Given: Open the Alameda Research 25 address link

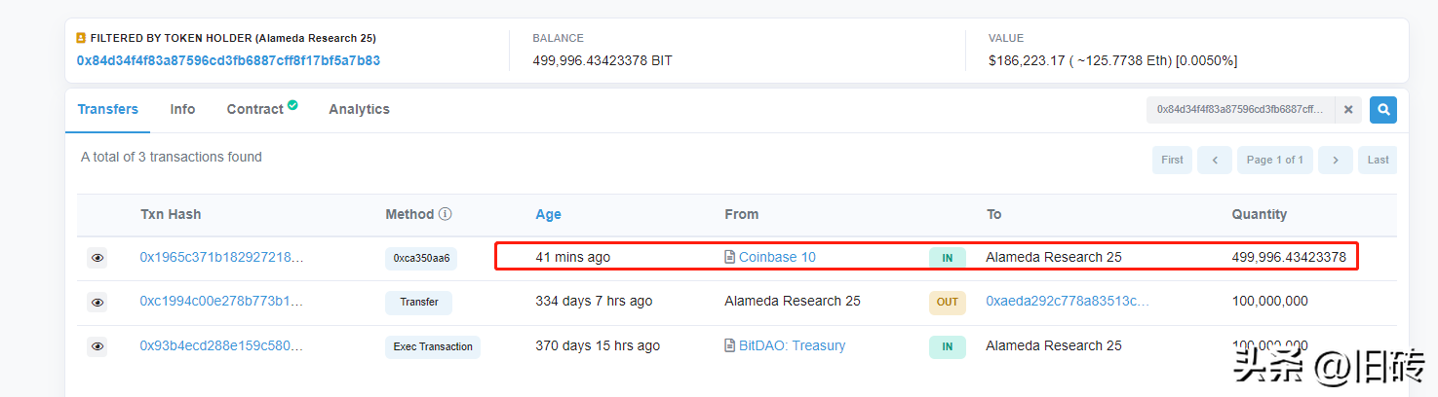Looking at the screenshot, I should 228,60.
